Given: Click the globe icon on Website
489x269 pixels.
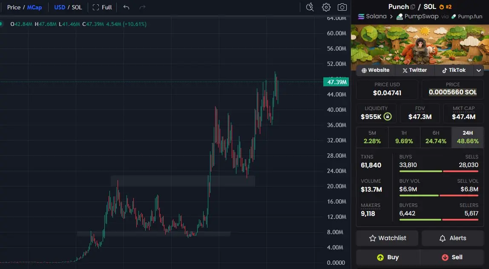Looking at the screenshot, I should pos(364,70).
